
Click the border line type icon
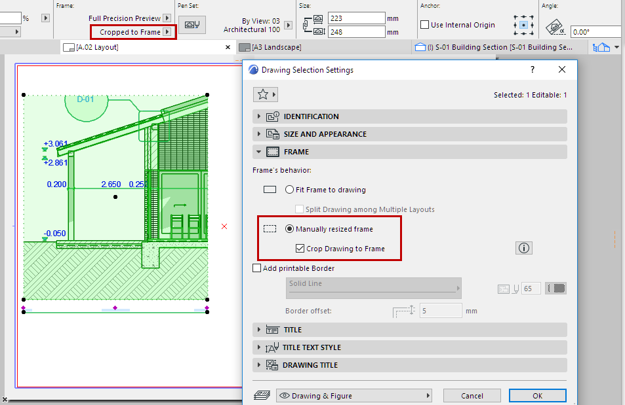(x=504, y=289)
